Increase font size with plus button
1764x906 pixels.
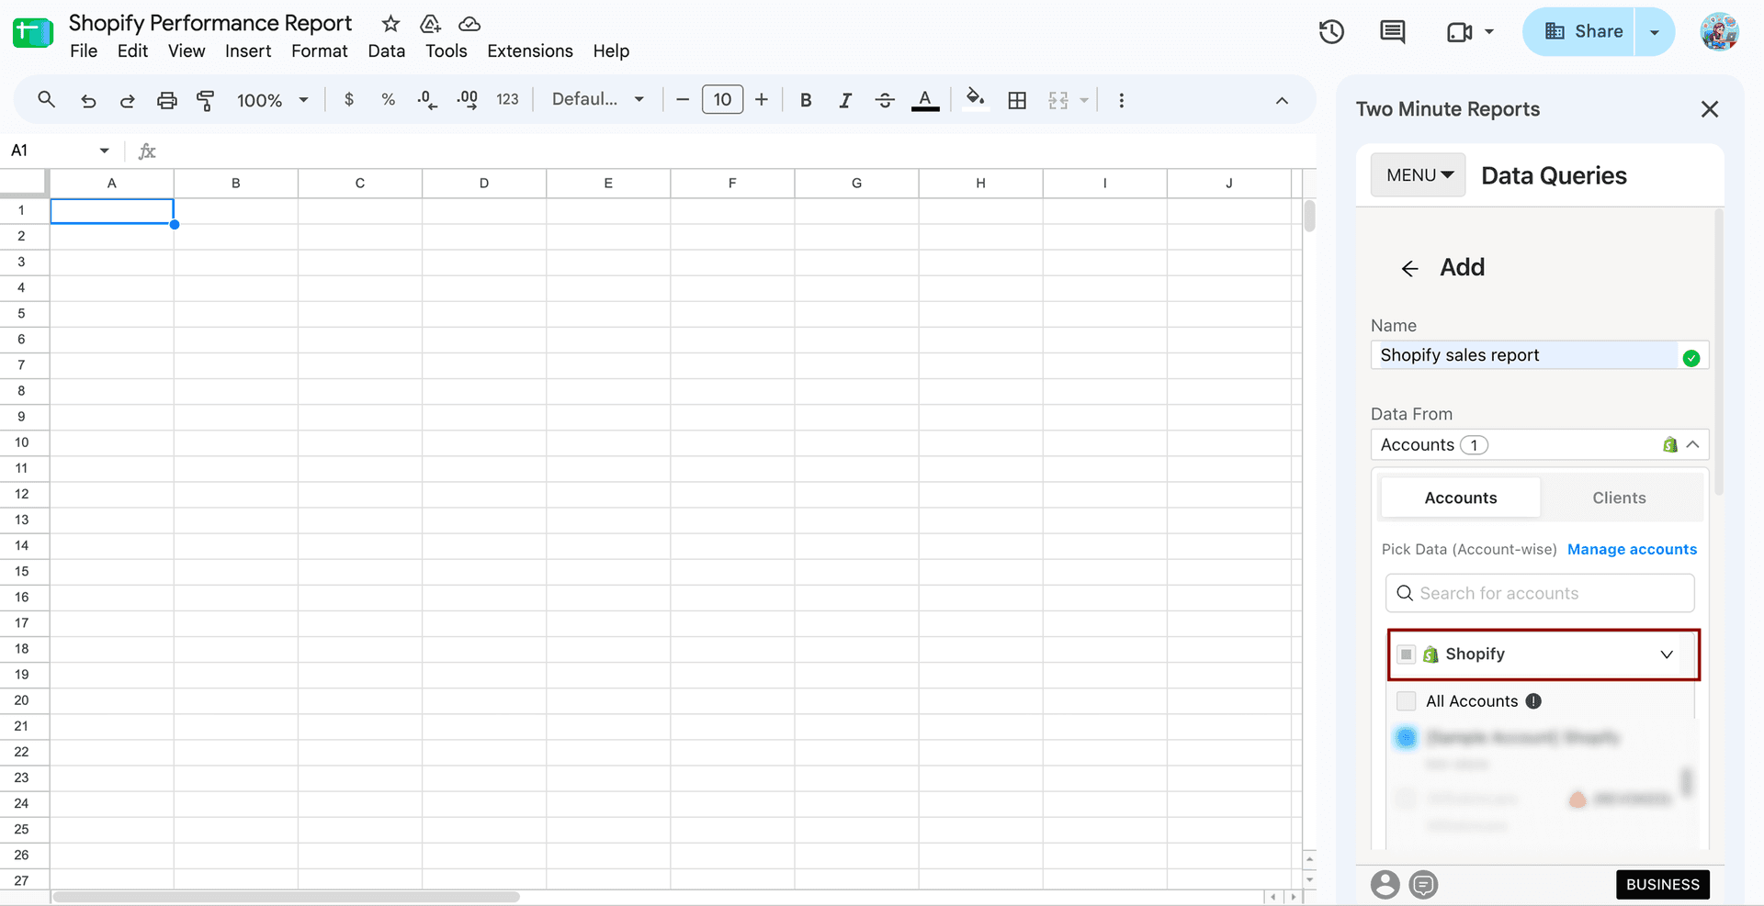pyautogui.click(x=762, y=99)
